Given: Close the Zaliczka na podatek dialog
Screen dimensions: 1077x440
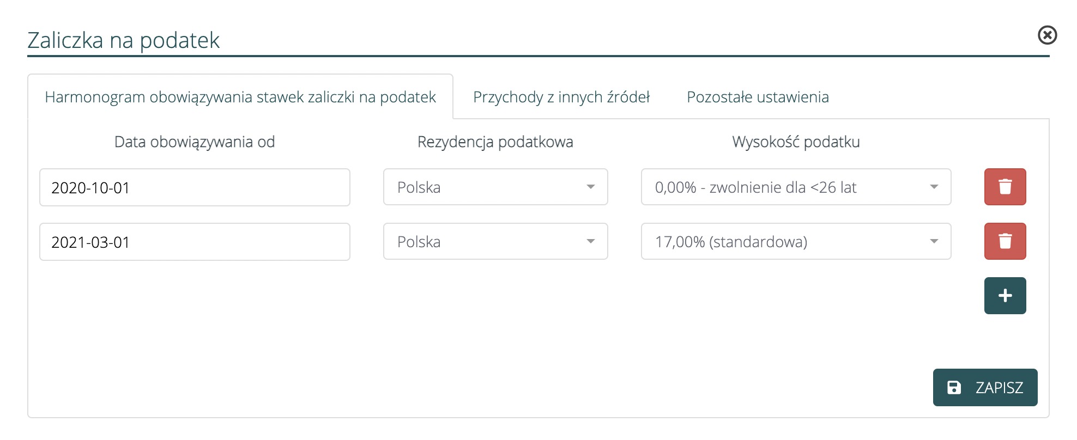Looking at the screenshot, I should [1047, 35].
